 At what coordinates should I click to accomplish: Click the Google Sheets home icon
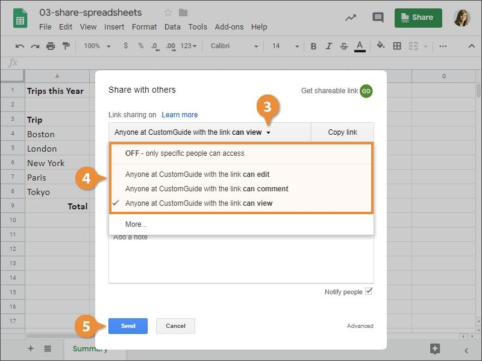[20, 19]
